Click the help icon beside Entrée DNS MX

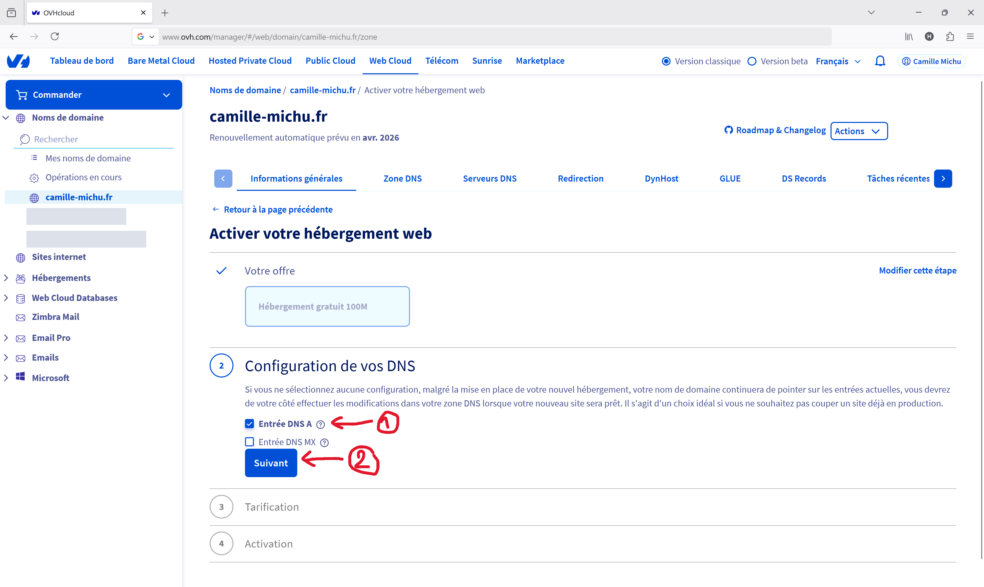click(324, 443)
